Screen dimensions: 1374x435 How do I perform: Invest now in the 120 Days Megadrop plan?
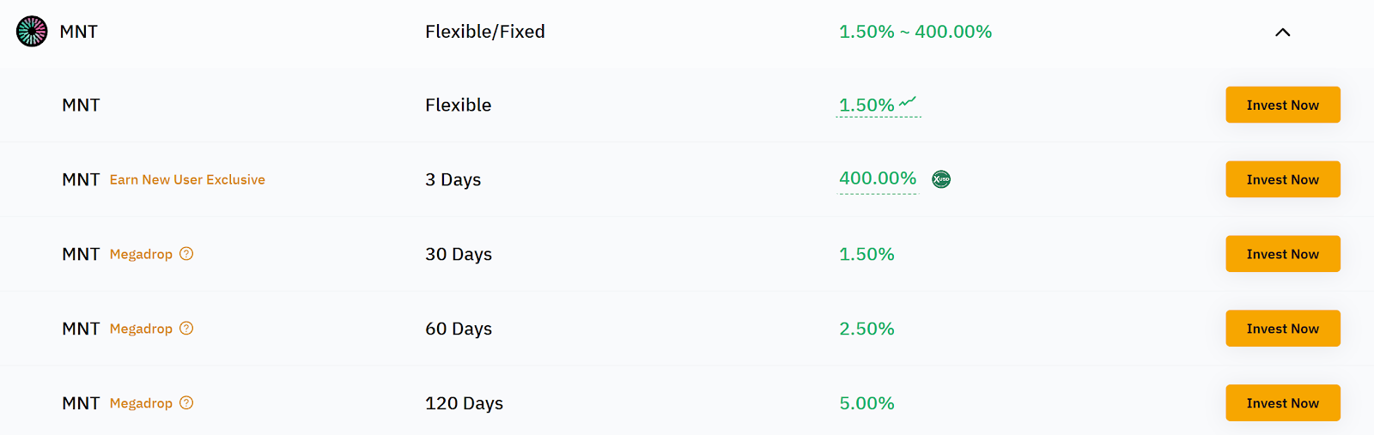[1282, 403]
